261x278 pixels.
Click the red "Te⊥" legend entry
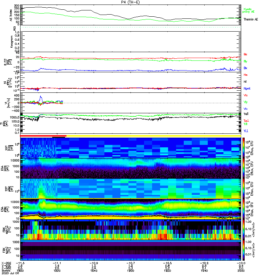246,121
